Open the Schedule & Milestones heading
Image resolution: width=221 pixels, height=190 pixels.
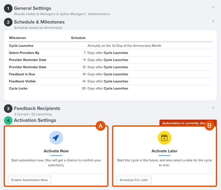coord(39,22)
